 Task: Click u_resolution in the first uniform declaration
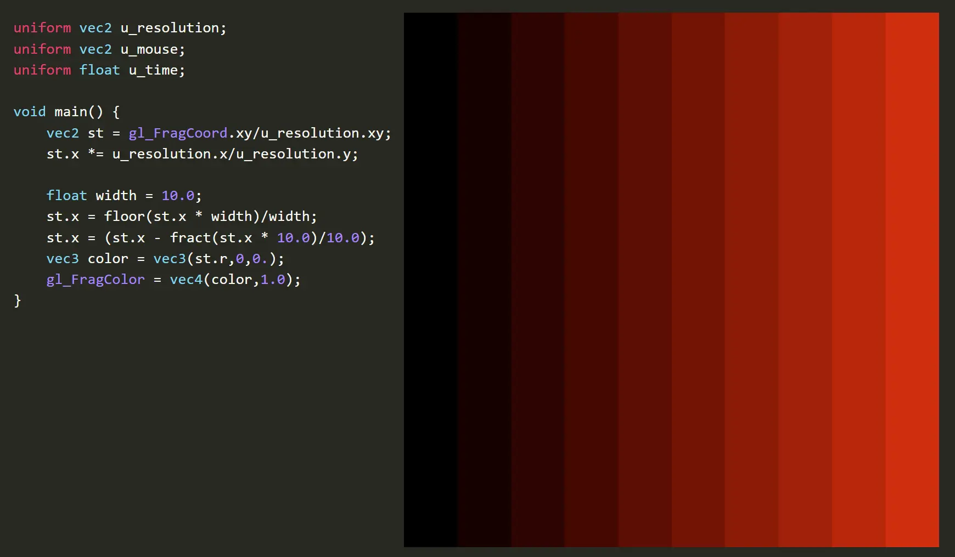click(x=170, y=28)
